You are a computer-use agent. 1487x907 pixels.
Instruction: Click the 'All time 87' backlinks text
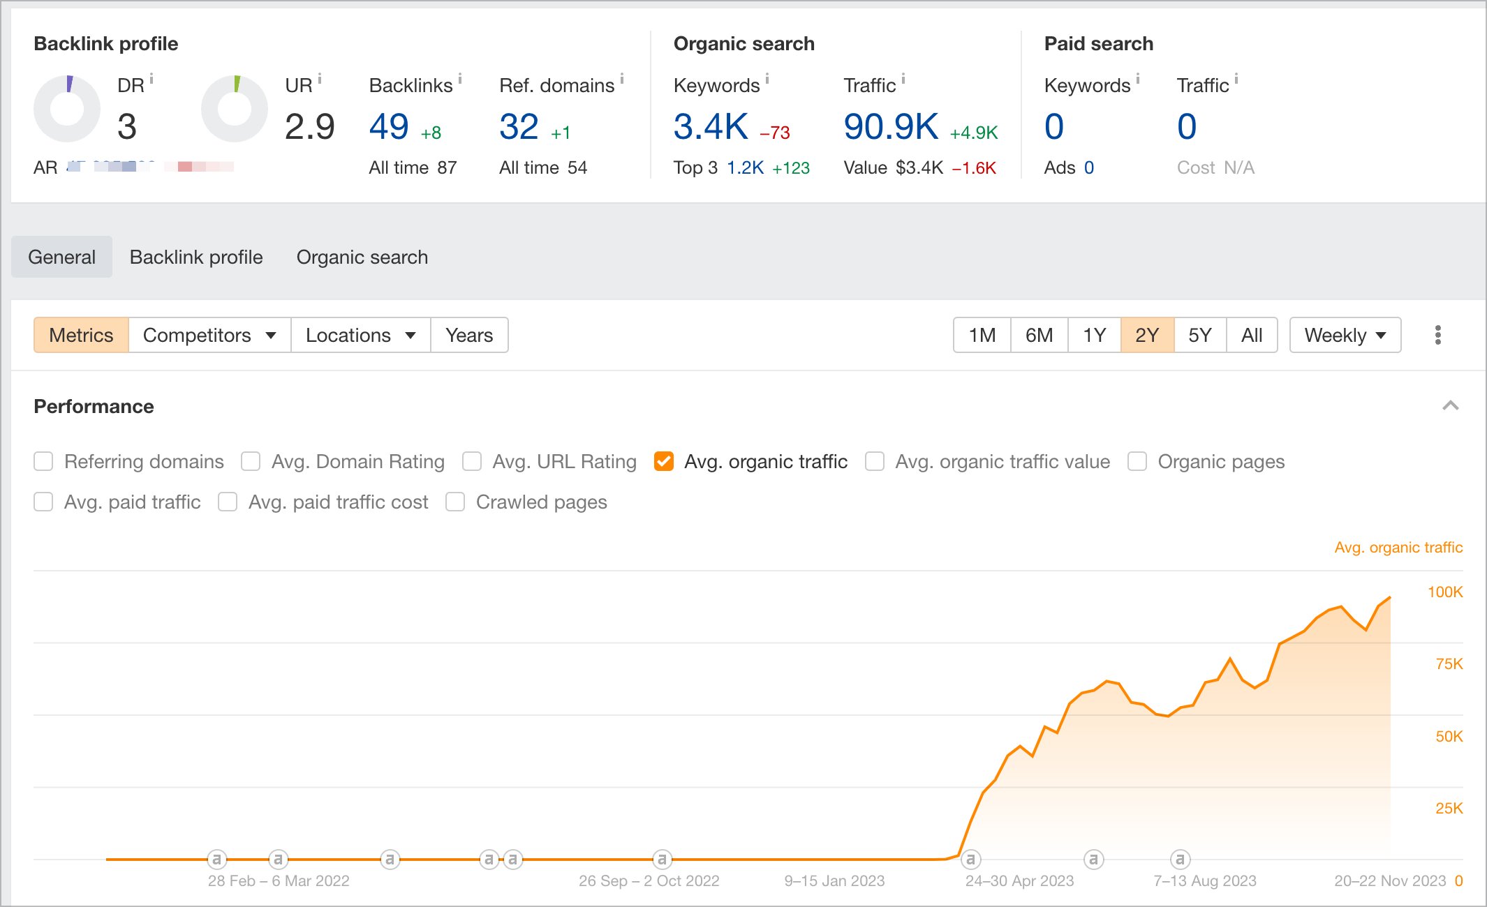click(x=413, y=167)
